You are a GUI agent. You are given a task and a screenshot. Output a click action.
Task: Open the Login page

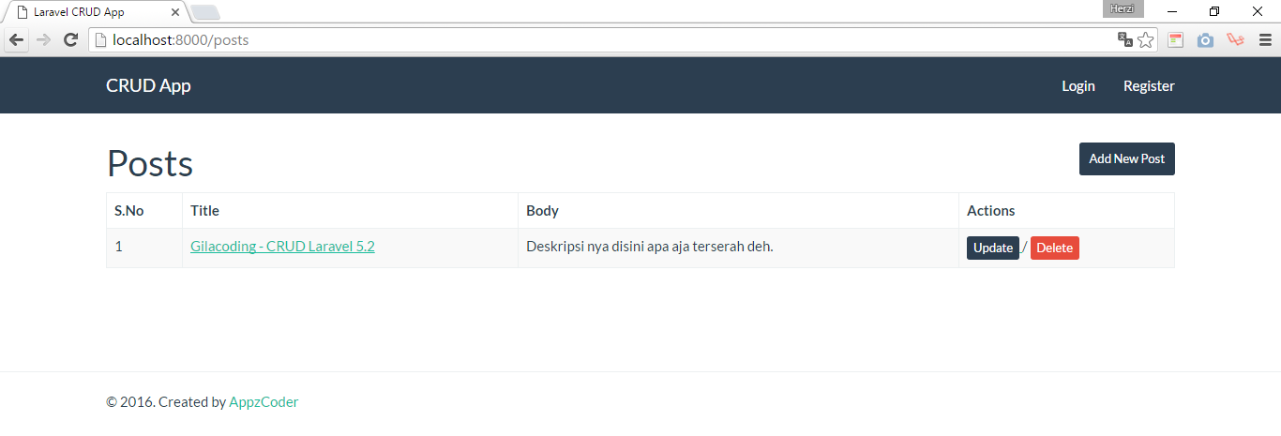pyautogui.click(x=1078, y=85)
